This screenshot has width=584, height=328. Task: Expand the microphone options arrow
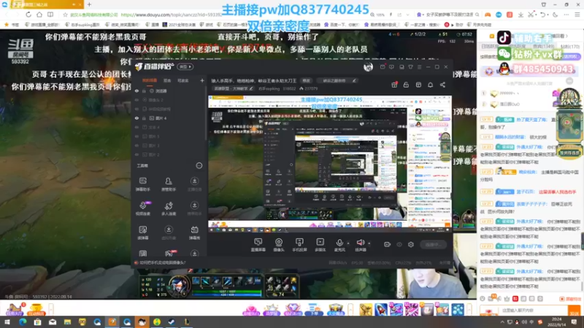(x=348, y=243)
